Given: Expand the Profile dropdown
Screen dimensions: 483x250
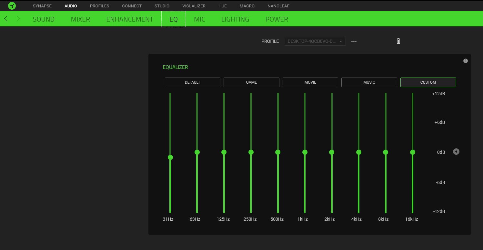Looking at the screenshot, I should 315,42.
